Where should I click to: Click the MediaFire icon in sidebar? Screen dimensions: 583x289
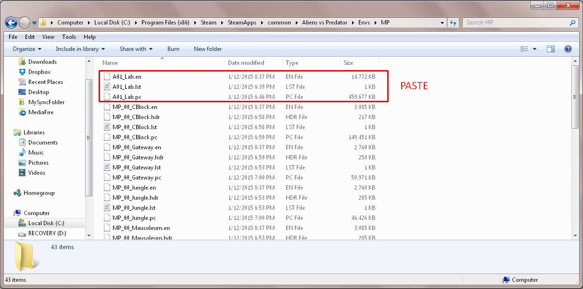tap(22, 112)
